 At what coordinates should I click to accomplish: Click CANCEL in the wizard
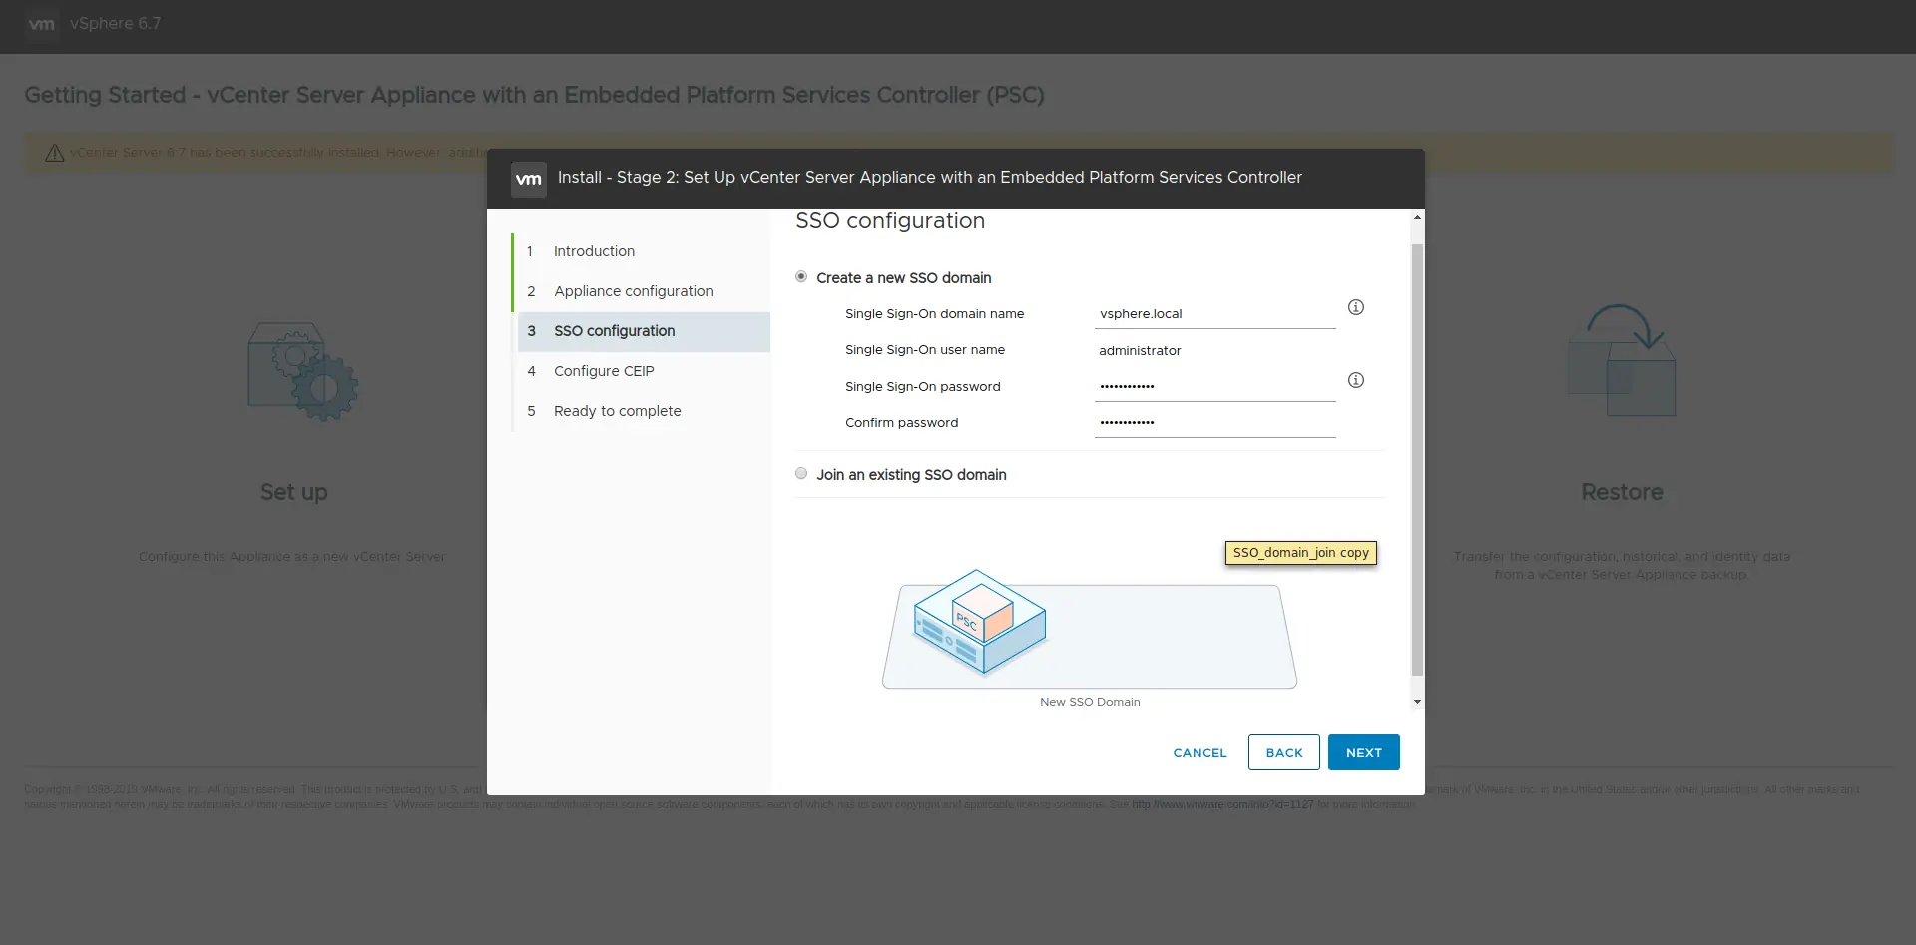coord(1199,753)
